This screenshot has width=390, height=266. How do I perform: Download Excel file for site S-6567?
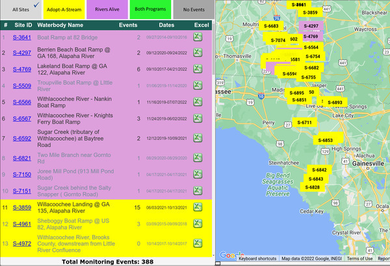(198, 118)
